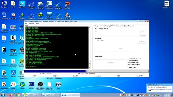Open the Help menu
The image size is (173, 97).
point(37,23)
